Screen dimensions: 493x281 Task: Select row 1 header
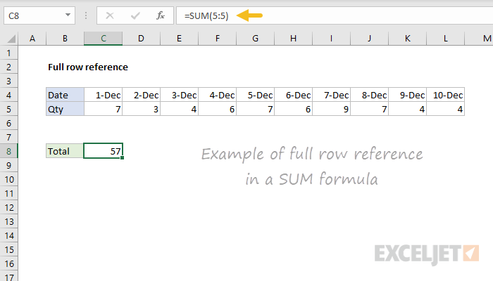point(8,53)
